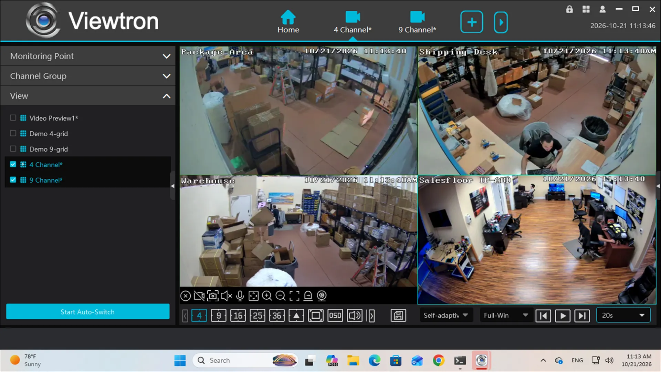Screen dimensions: 661x372
Task: Switch to the 4 Channel* tab
Action: 353,22
